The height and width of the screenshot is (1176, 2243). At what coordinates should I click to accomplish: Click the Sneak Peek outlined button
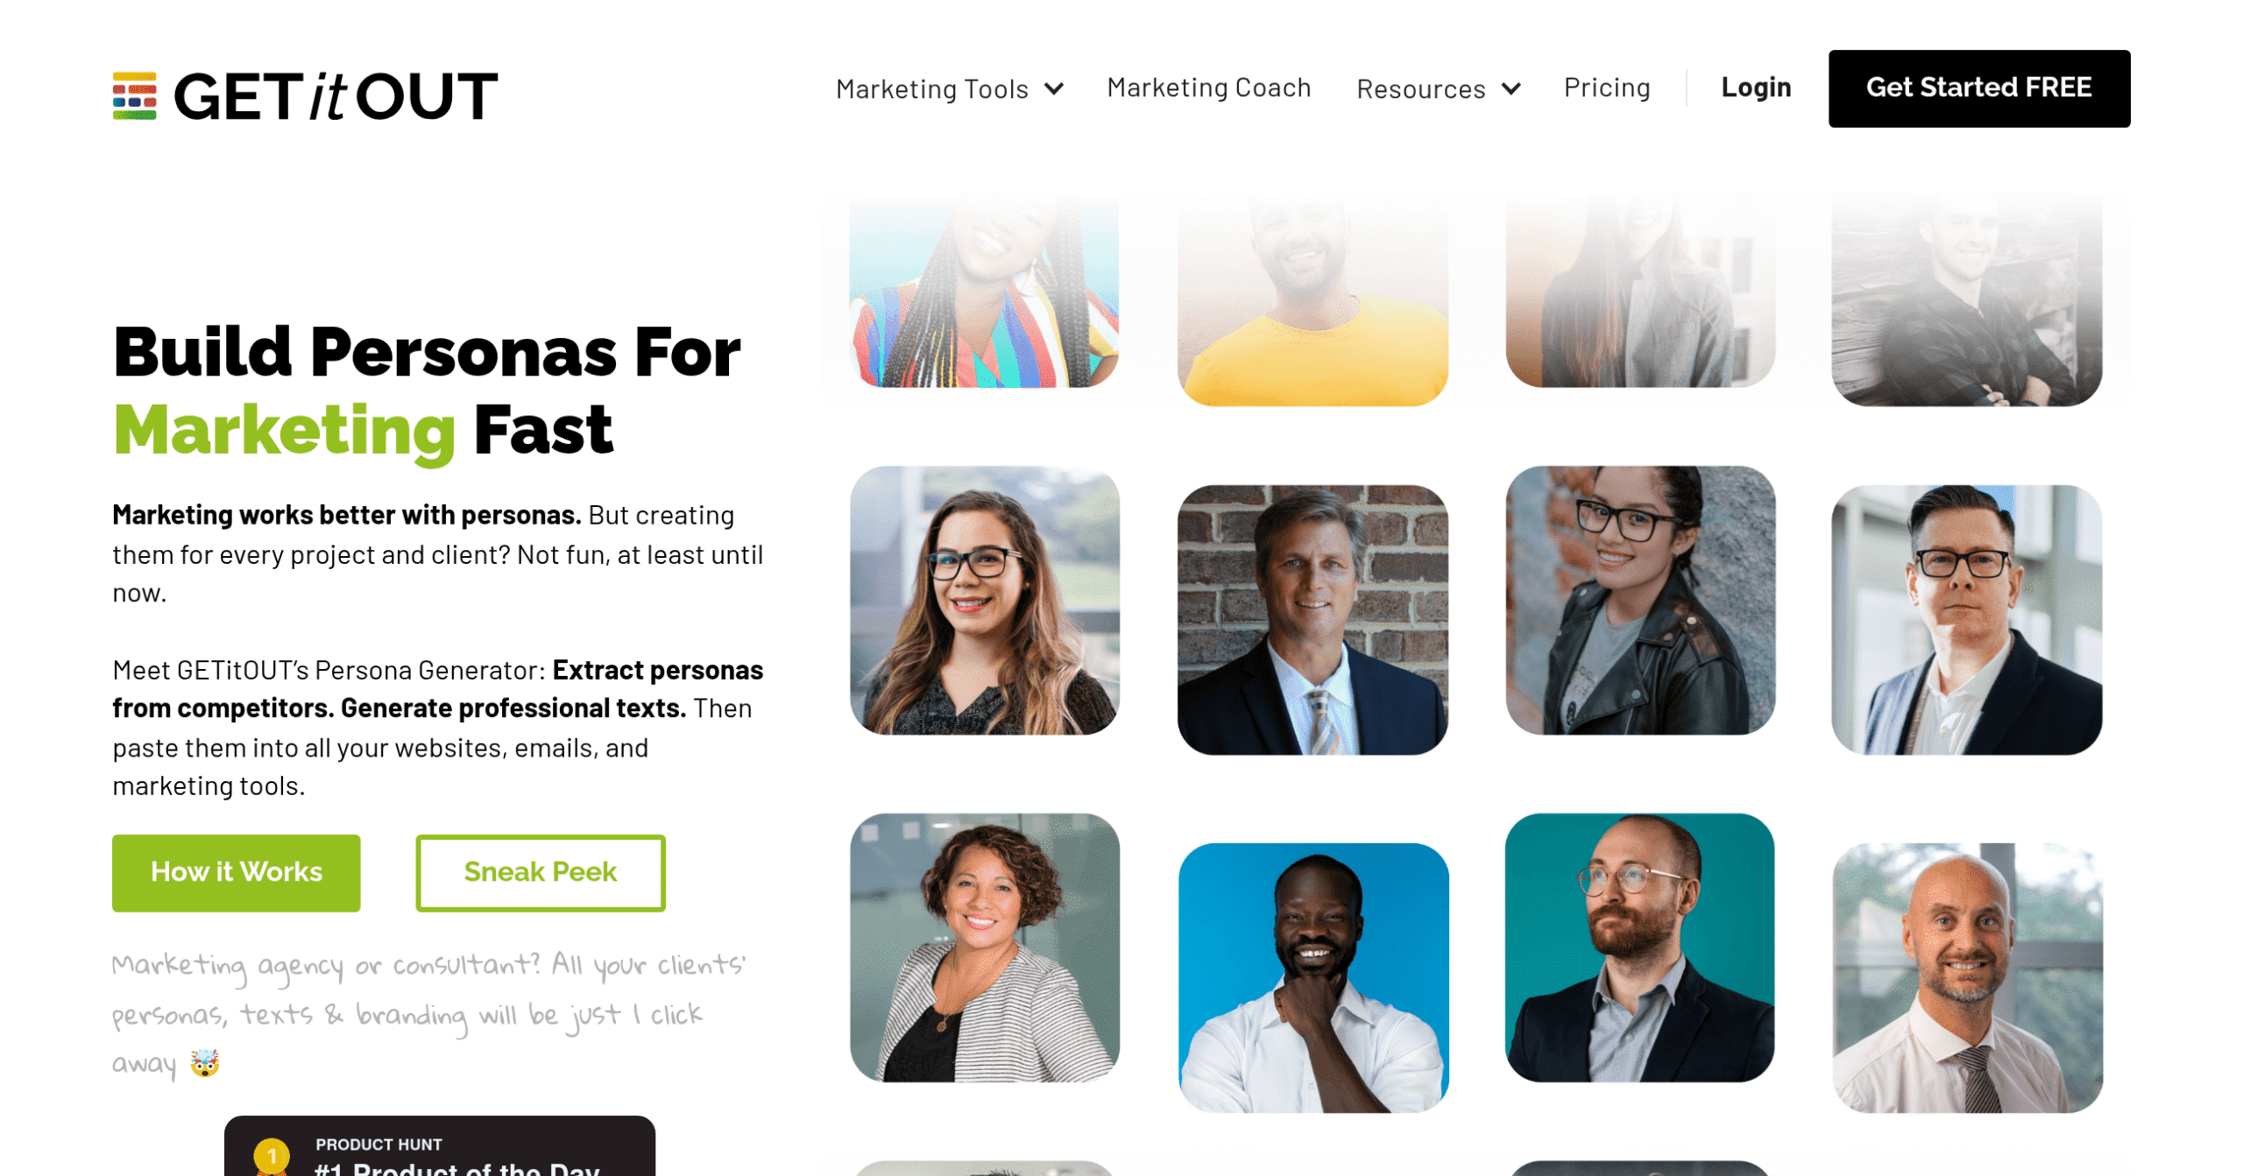(540, 872)
